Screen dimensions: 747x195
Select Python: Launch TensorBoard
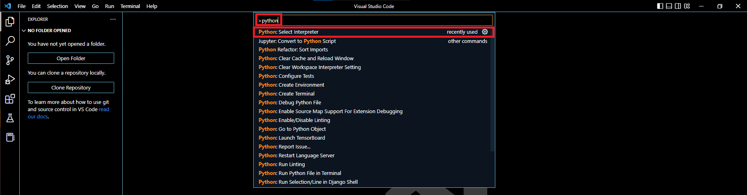[x=372, y=138]
